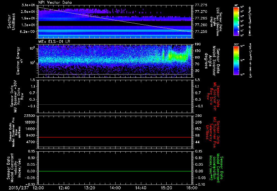Screen dimensions: 277x191
Task: Click the "9400" scanner position tick
Action: (x=31, y=135)
